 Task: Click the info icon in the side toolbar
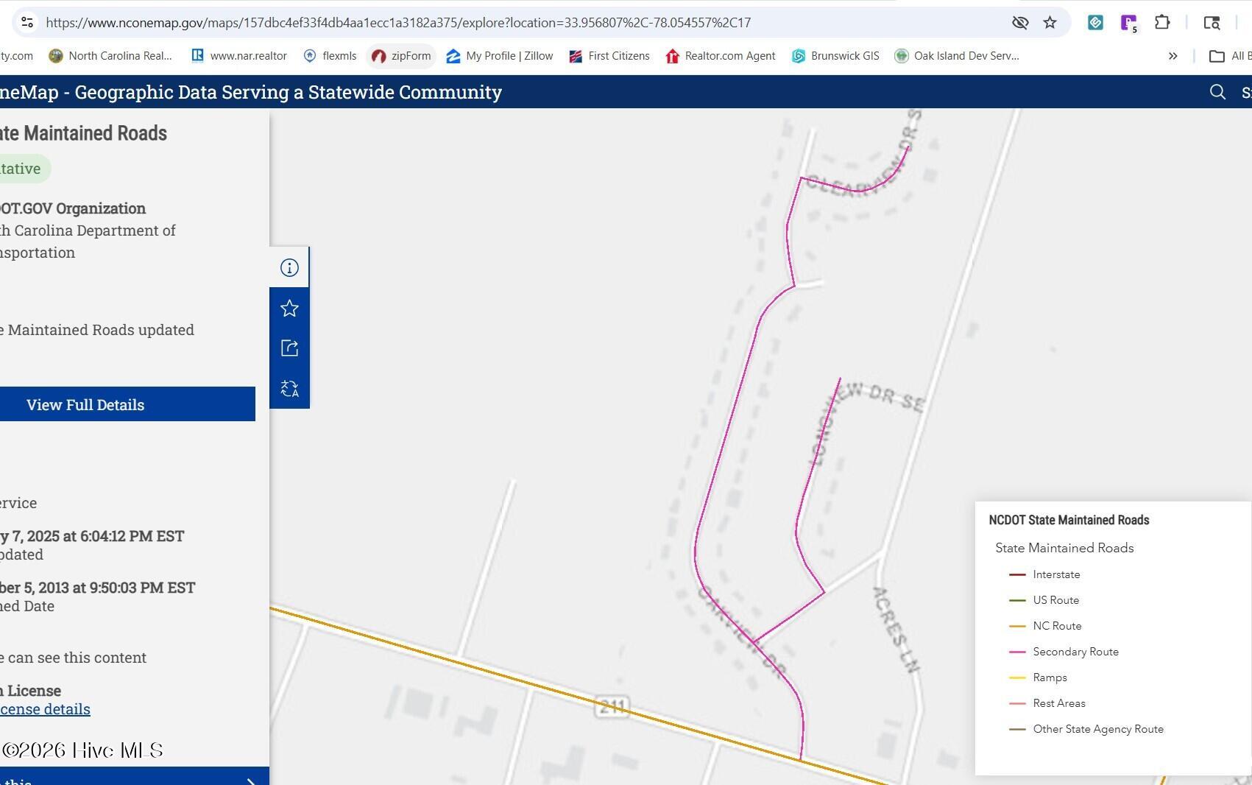click(x=289, y=268)
